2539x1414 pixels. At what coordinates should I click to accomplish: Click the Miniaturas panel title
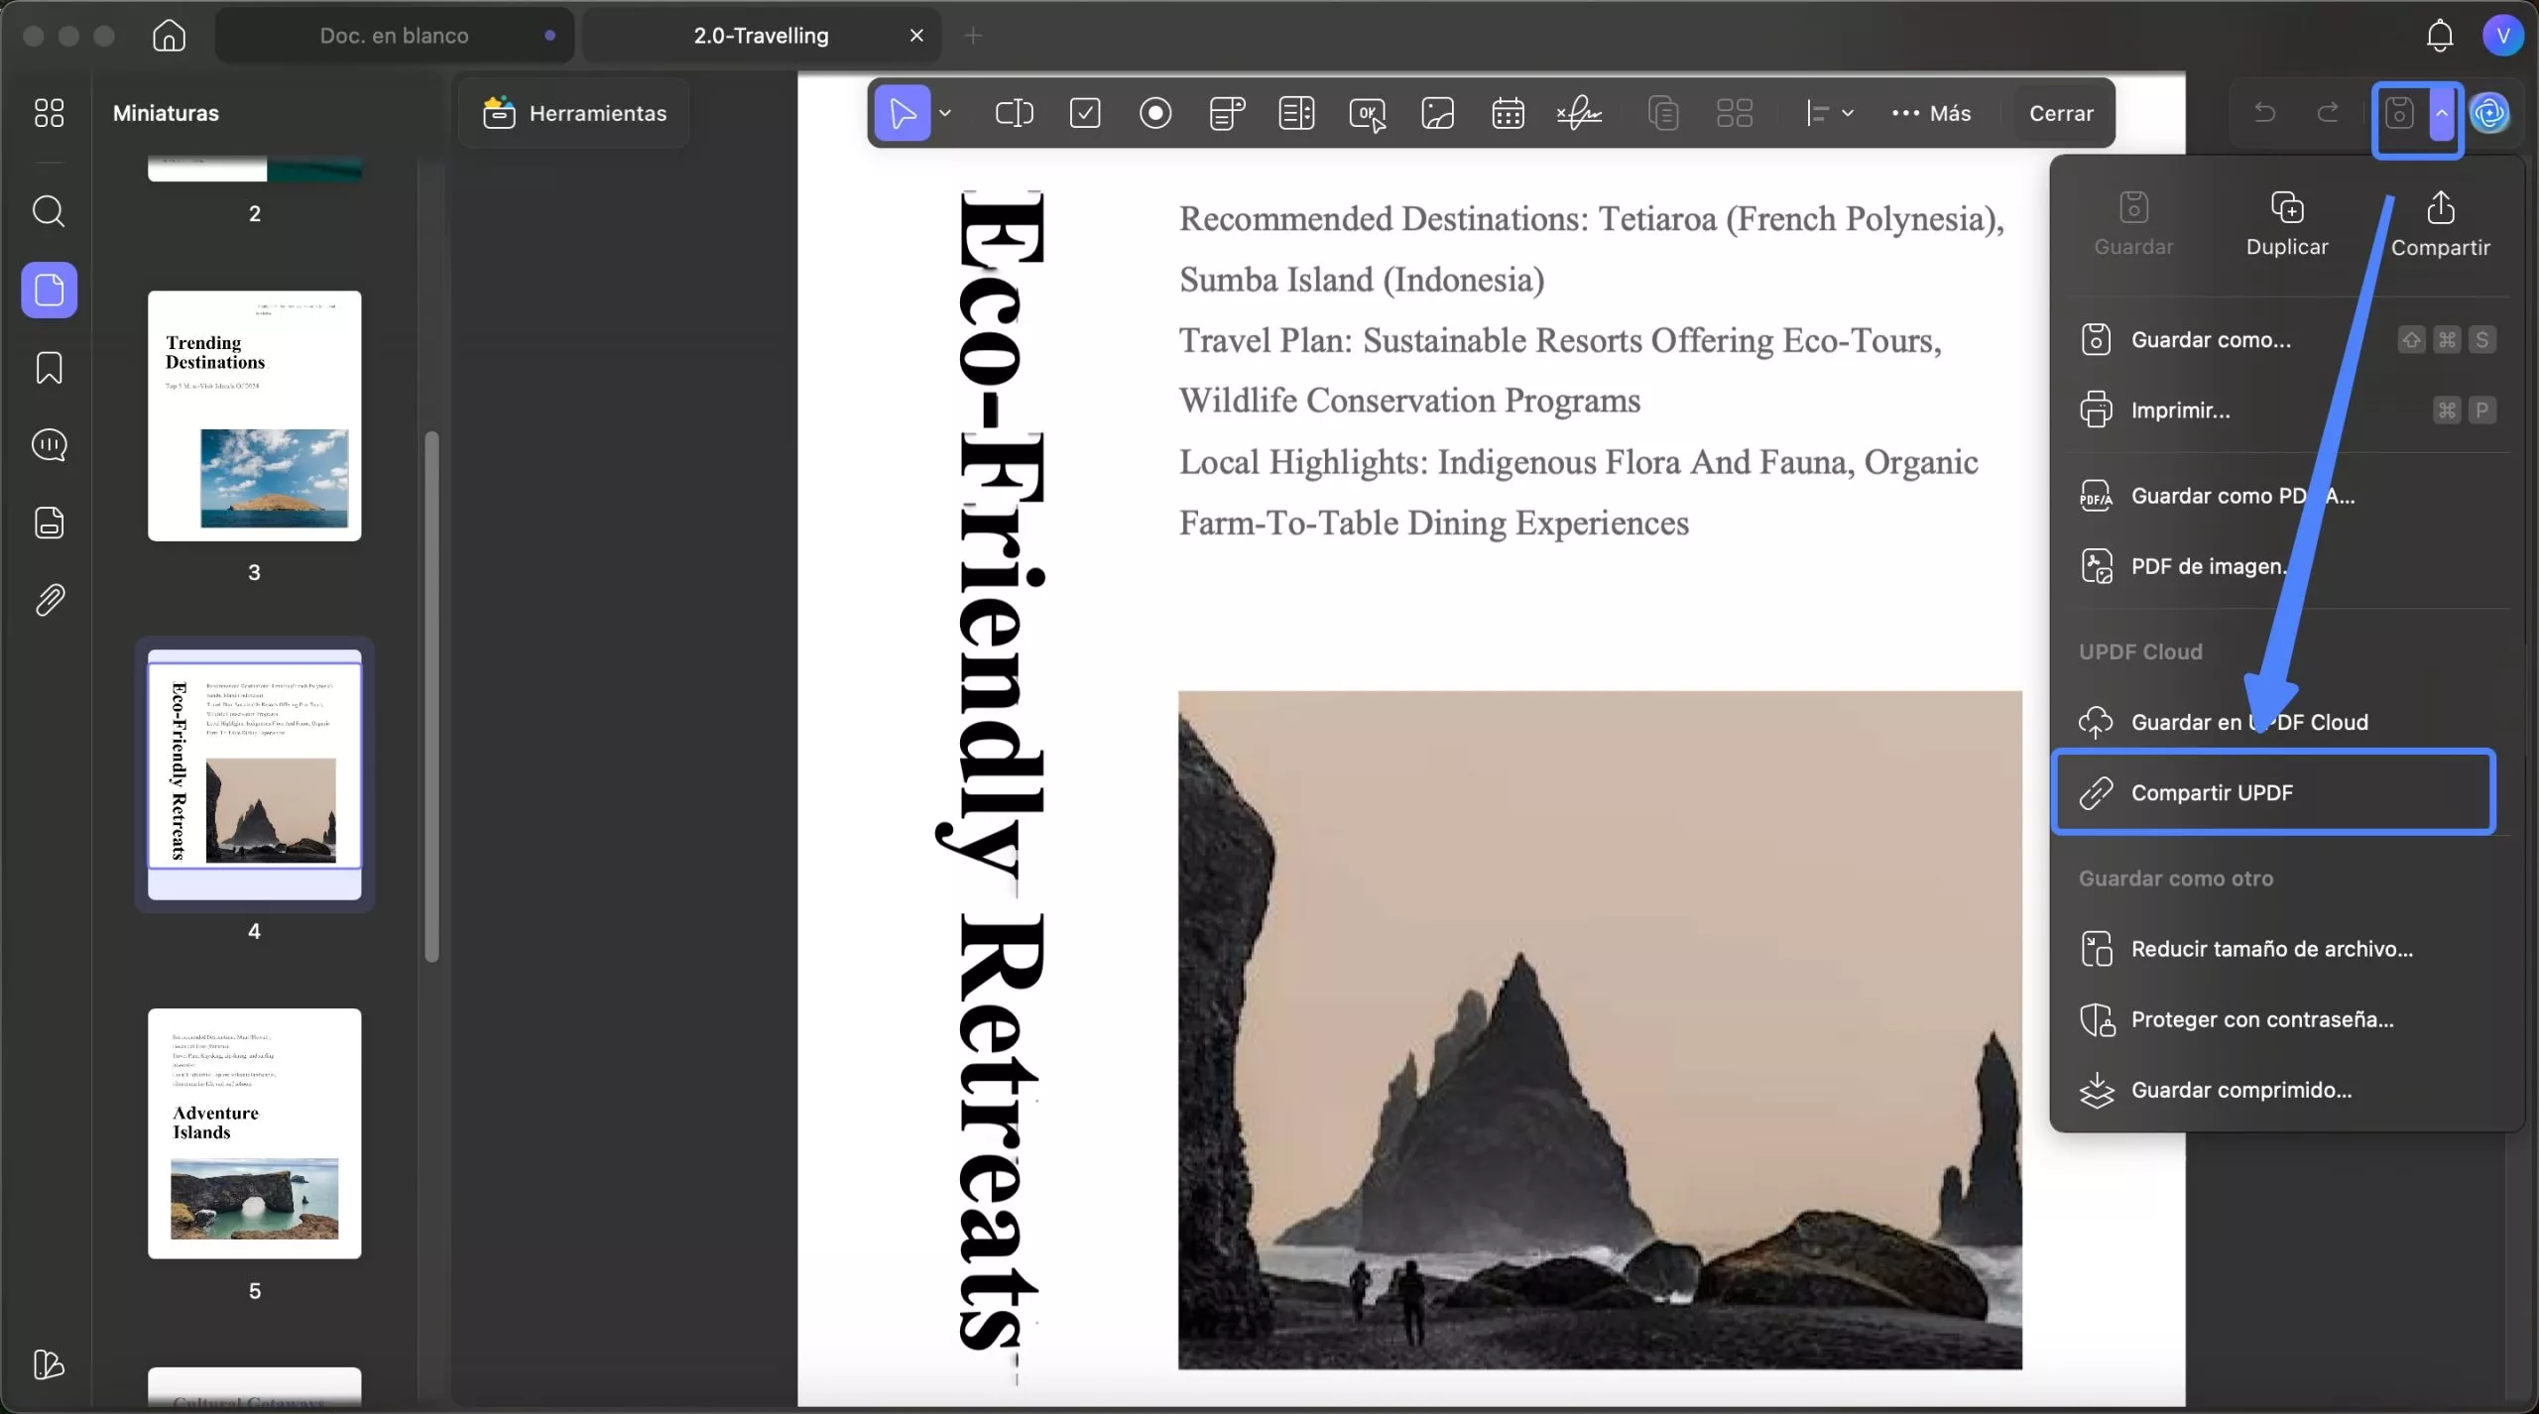point(166,113)
